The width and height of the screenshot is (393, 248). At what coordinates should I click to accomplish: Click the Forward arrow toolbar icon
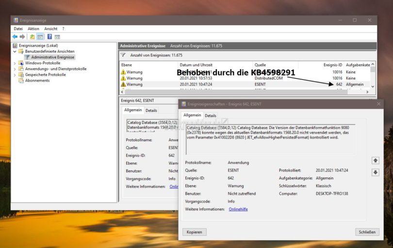[x=22, y=36]
